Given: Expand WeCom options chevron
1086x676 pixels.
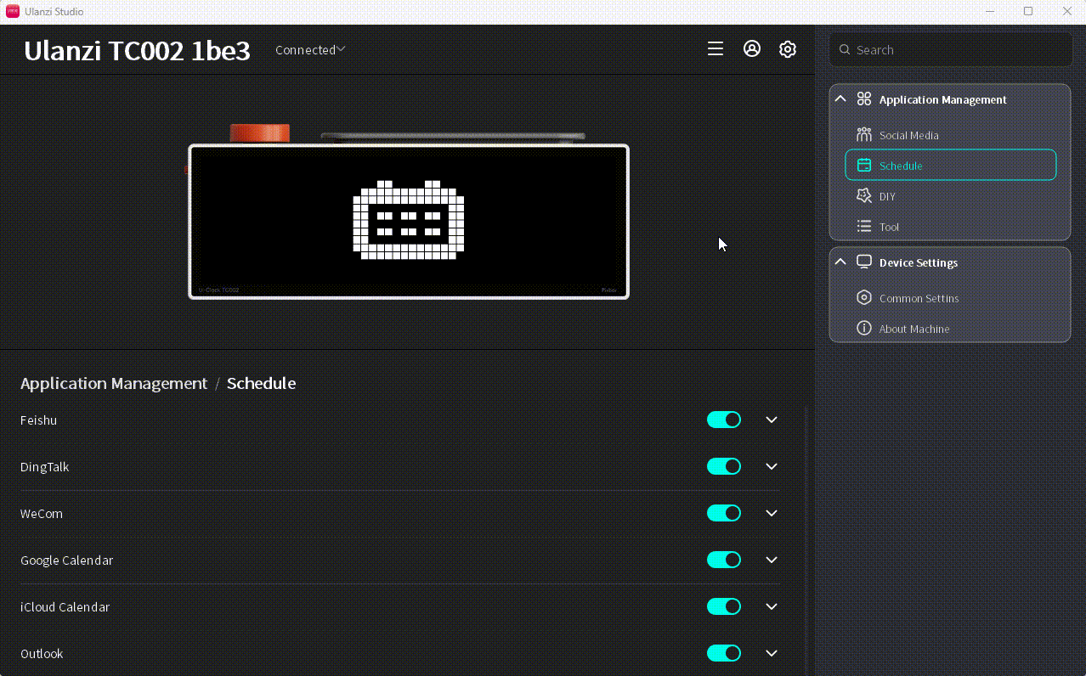Looking at the screenshot, I should pyautogui.click(x=772, y=513).
